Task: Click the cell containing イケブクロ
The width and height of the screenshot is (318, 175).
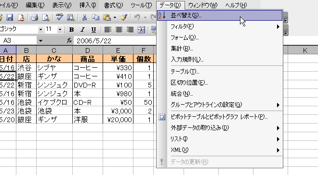Action: (x=54, y=102)
